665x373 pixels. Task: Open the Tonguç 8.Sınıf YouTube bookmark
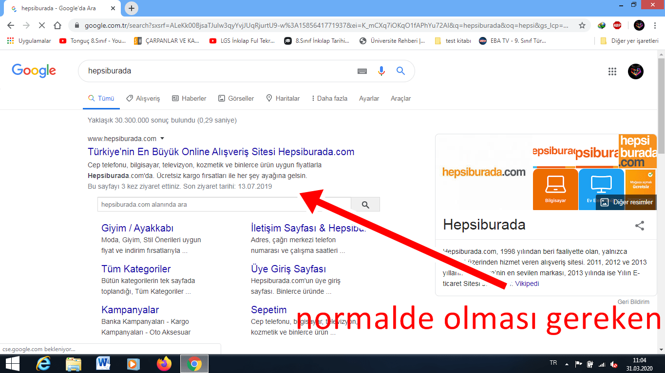click(93, 41)
